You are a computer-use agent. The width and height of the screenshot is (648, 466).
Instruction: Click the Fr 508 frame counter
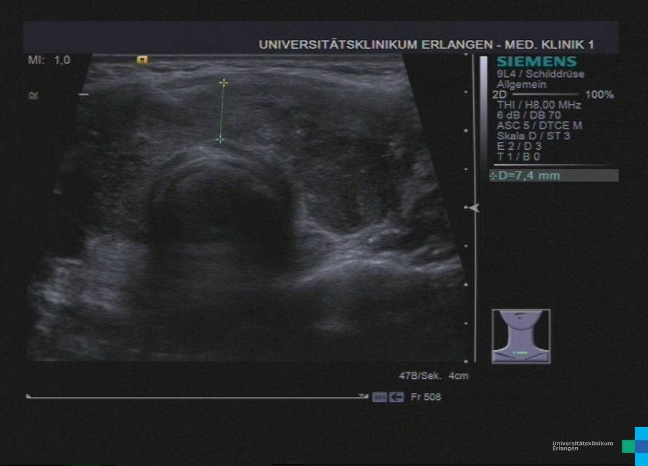tap(425, 397)
